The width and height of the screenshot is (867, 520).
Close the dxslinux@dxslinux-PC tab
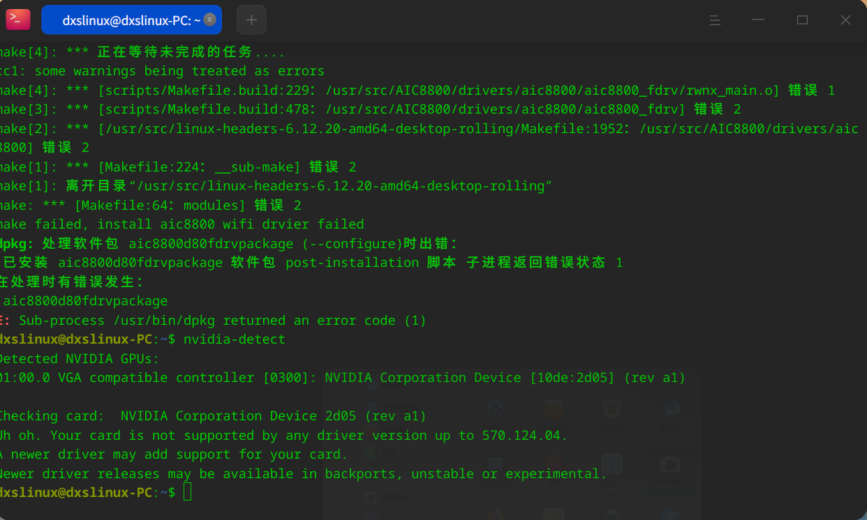click(x=209, y=20)
